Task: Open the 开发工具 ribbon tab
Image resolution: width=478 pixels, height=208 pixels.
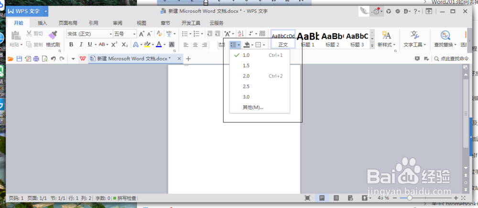Action: (x=191, y=23)
